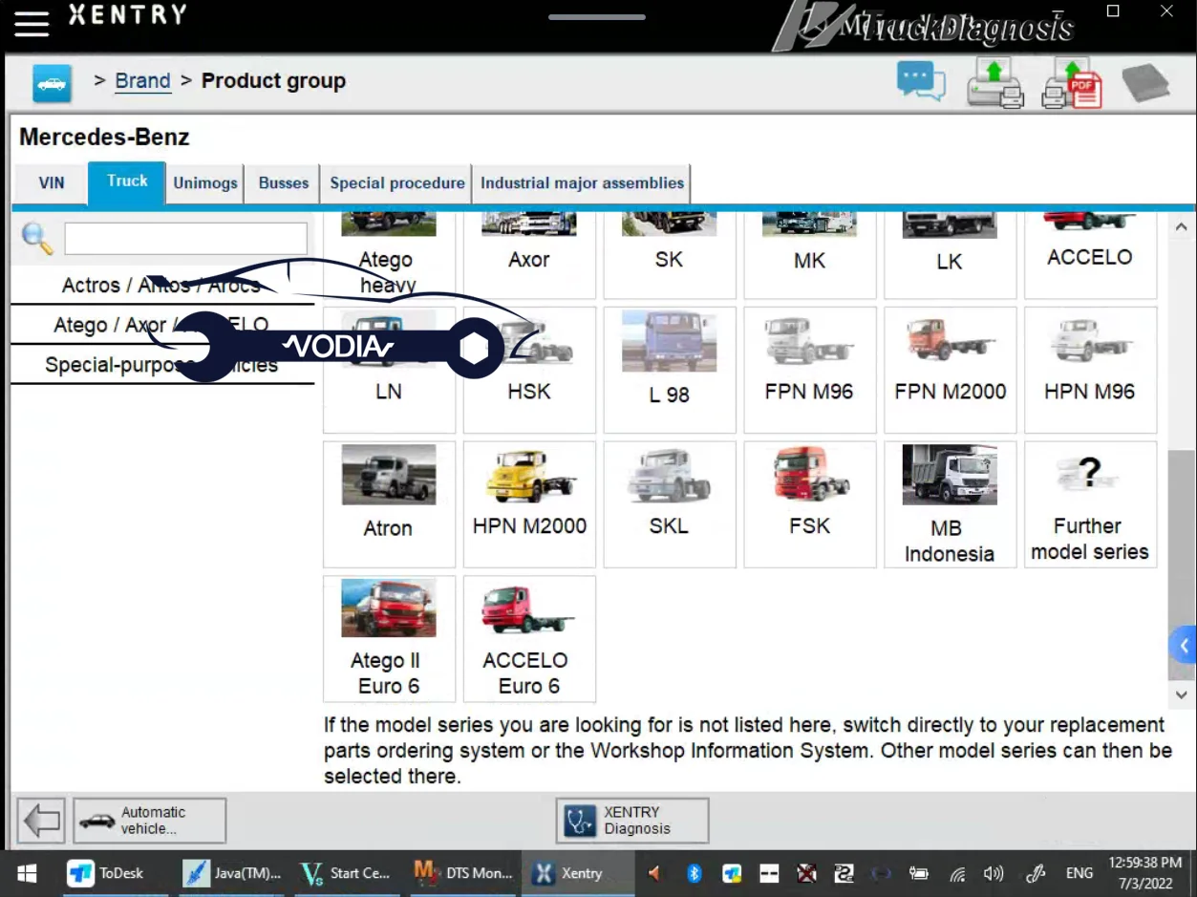Select the HPN M2000 model series
1197x897 pixels.
(529, 504)
